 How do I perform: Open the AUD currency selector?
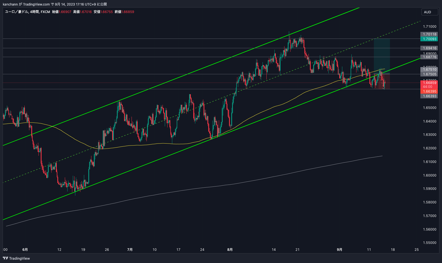click(x=430, y=12)
